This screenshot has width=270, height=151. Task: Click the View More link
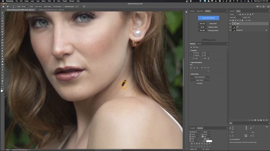point(200,83)
